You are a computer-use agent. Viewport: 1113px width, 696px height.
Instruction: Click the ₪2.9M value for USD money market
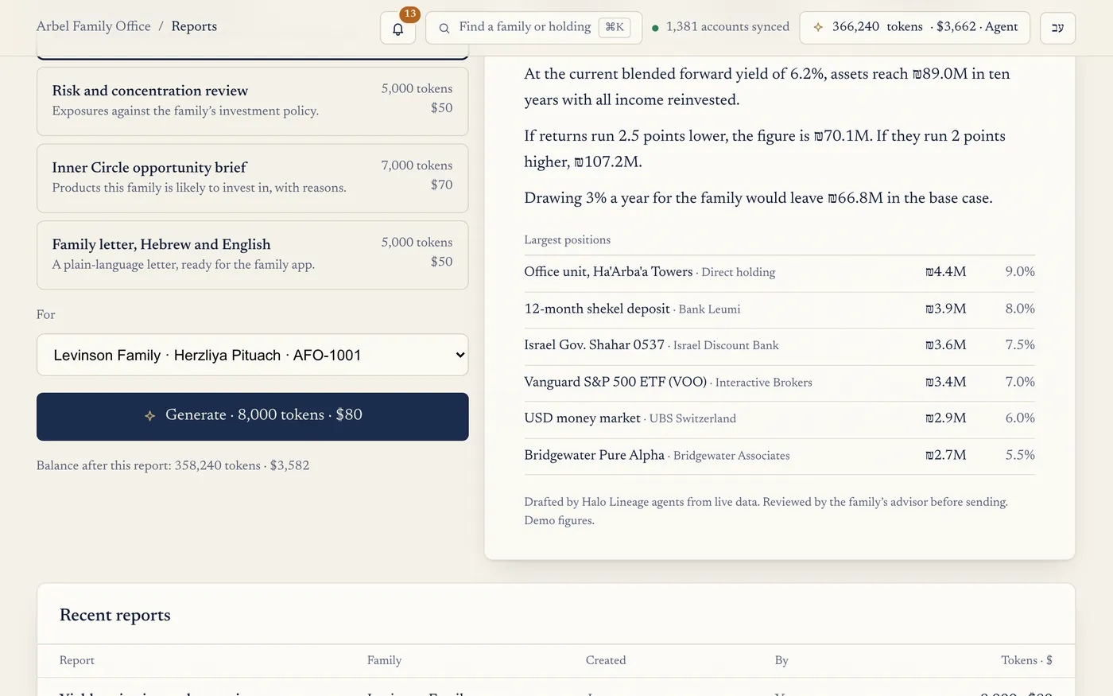point(946,418)
